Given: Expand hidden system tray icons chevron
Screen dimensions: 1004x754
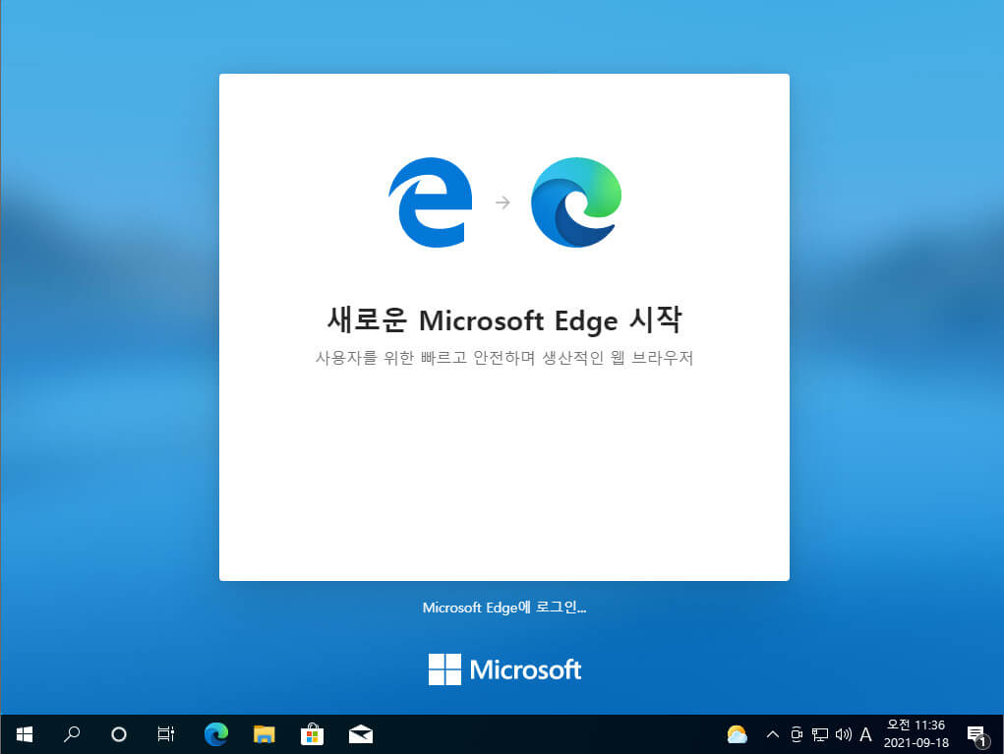Looking at the screenshot, I should click(773, 734).
